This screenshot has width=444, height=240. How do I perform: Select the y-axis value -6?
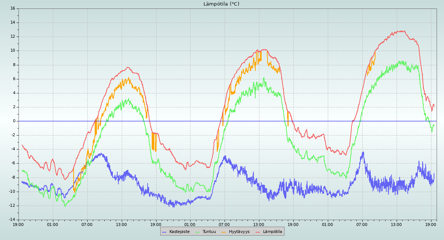pyautogui.click(x=13, y=163)
